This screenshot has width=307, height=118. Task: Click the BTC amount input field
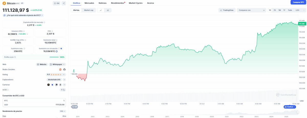[x=34, y=100]
